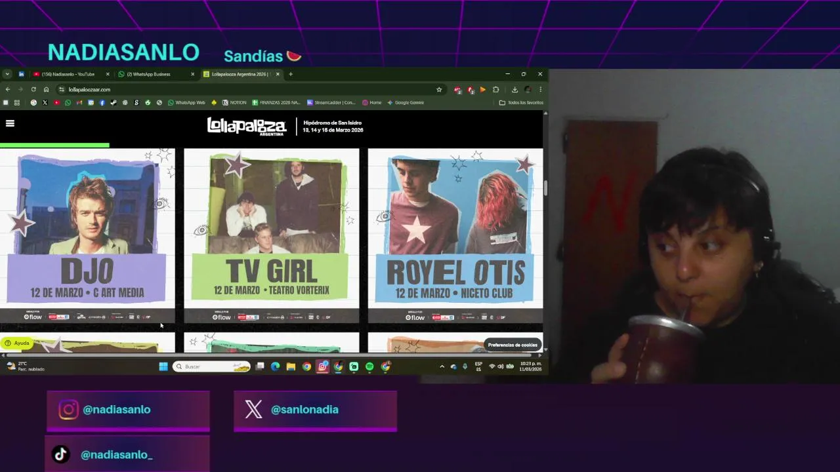Close the WhatsApp Business tab
Viewport: 840px width, 472px height.
click(x=192, y=74)
